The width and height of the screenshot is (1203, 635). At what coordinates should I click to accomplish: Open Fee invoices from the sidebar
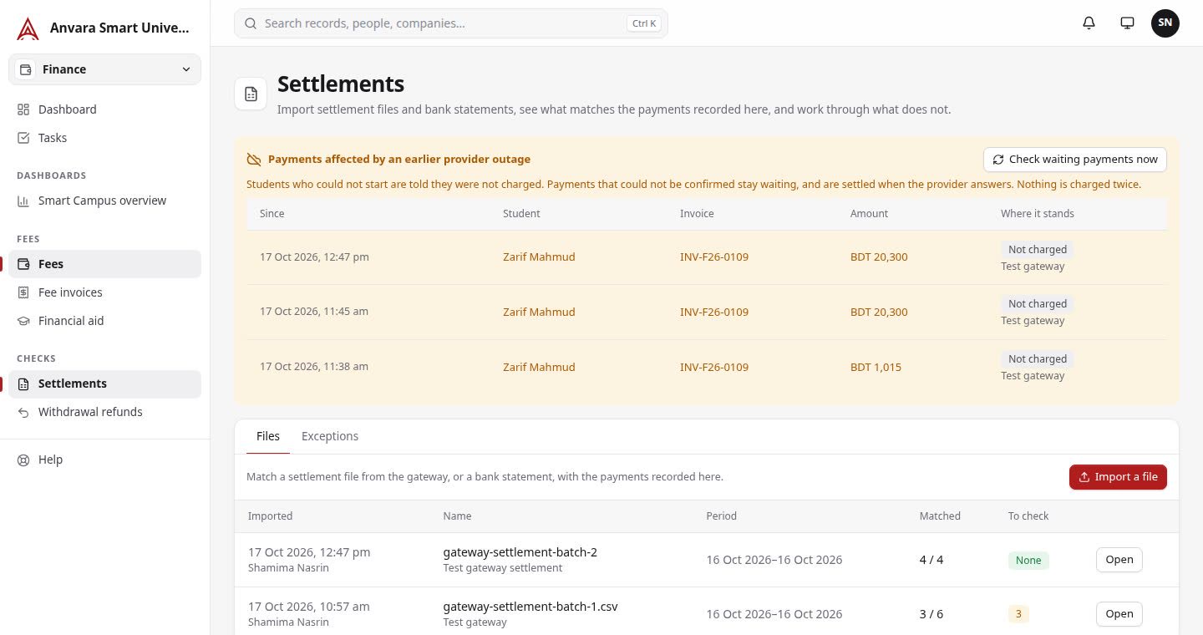(x=104, y=292)
